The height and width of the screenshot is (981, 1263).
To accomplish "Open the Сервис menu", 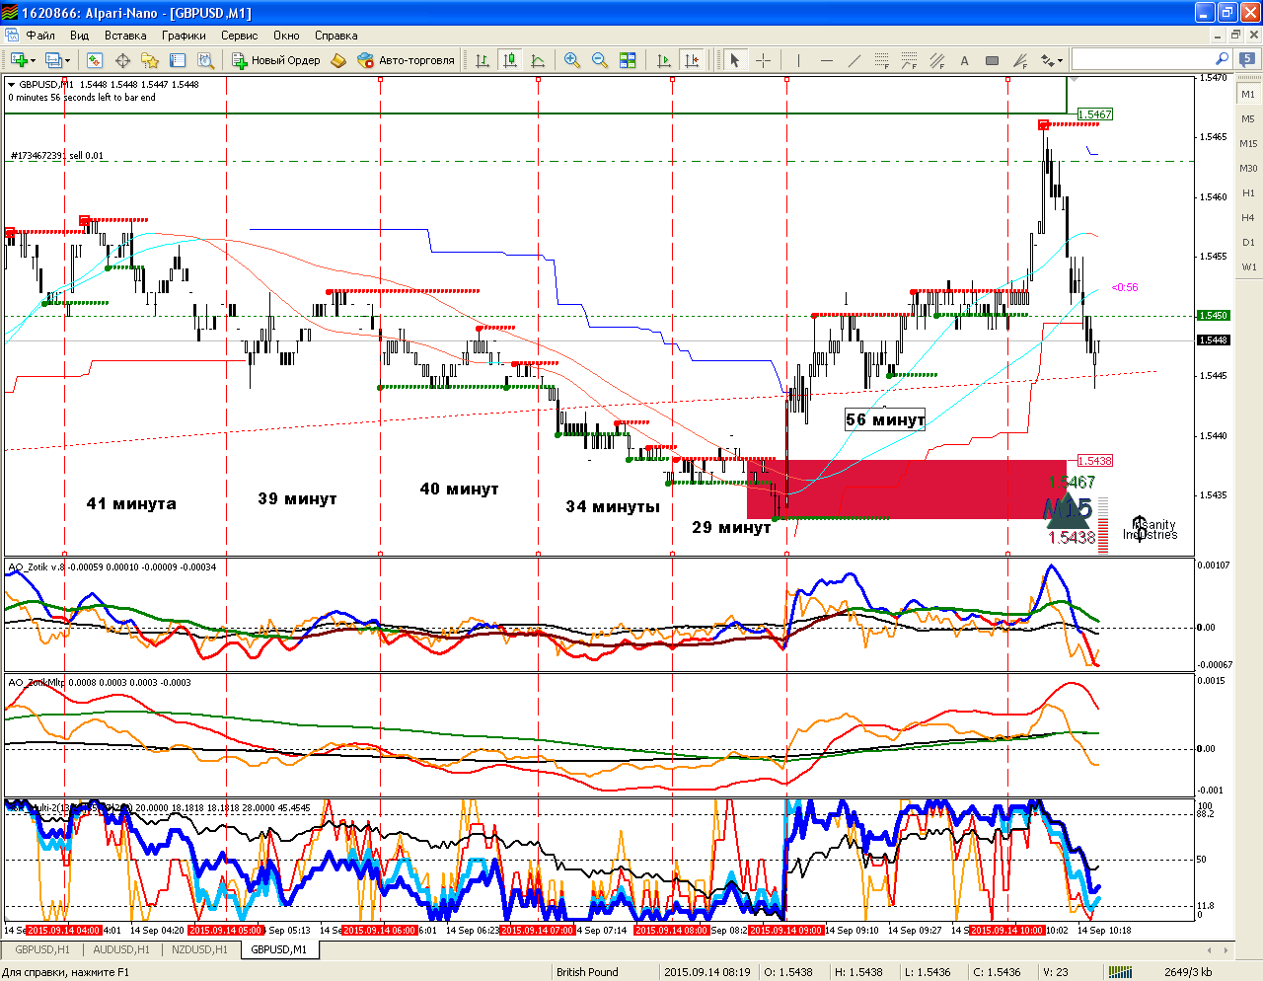I will (x=239, y=36).
